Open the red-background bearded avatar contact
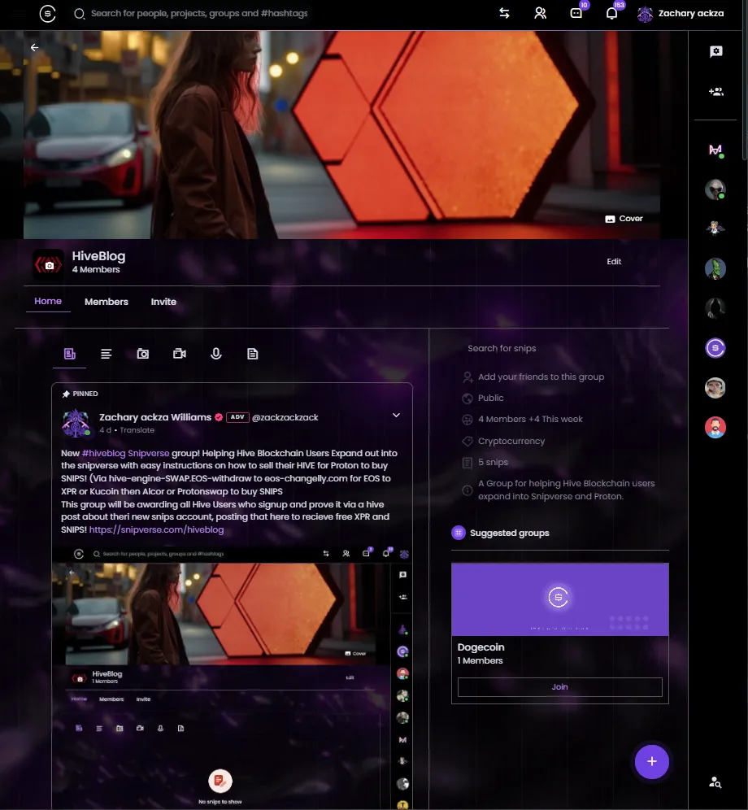This screenshot has width=748, height=810. point(715,427)
